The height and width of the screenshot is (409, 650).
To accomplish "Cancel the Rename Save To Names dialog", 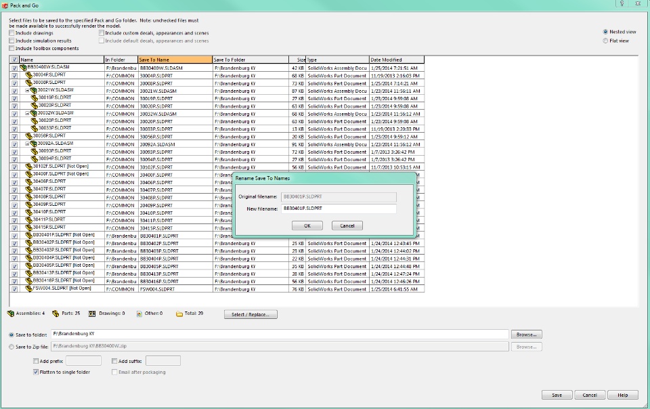I will pos(347,225).
